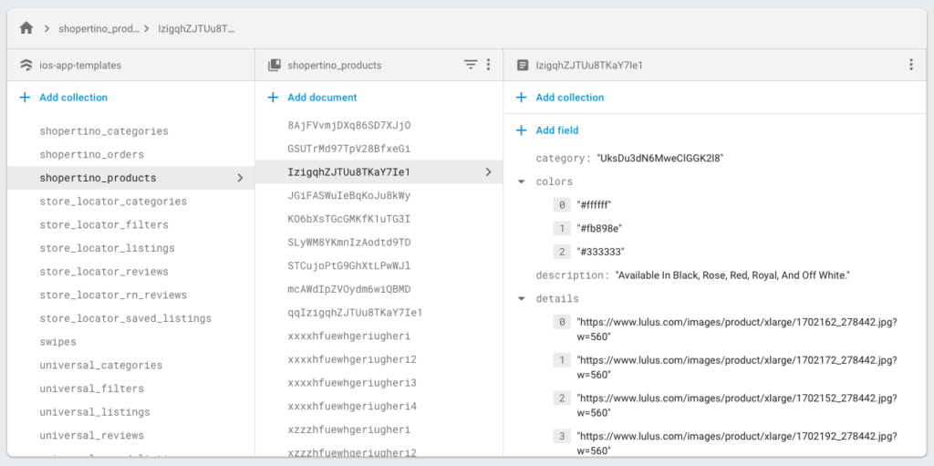This screenshot has width=934, height=466.
Task: Click plus icon beside Add document
Action: (x=273, y=98)
